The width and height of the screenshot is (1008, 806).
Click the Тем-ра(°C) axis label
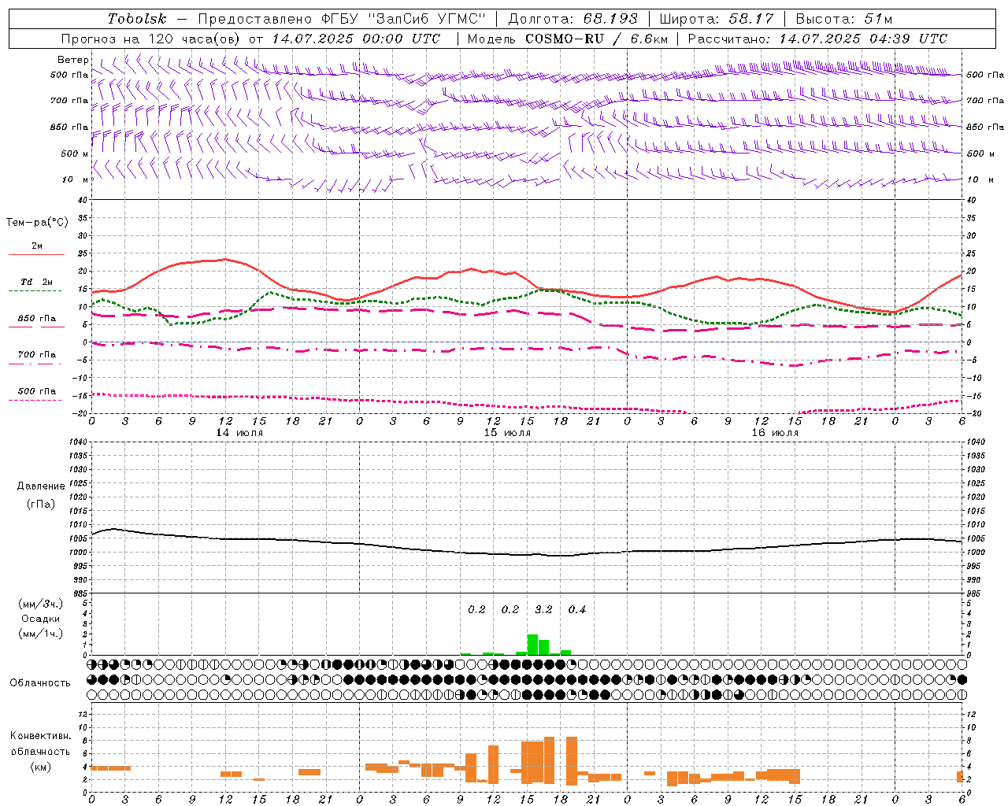point(37,223)
